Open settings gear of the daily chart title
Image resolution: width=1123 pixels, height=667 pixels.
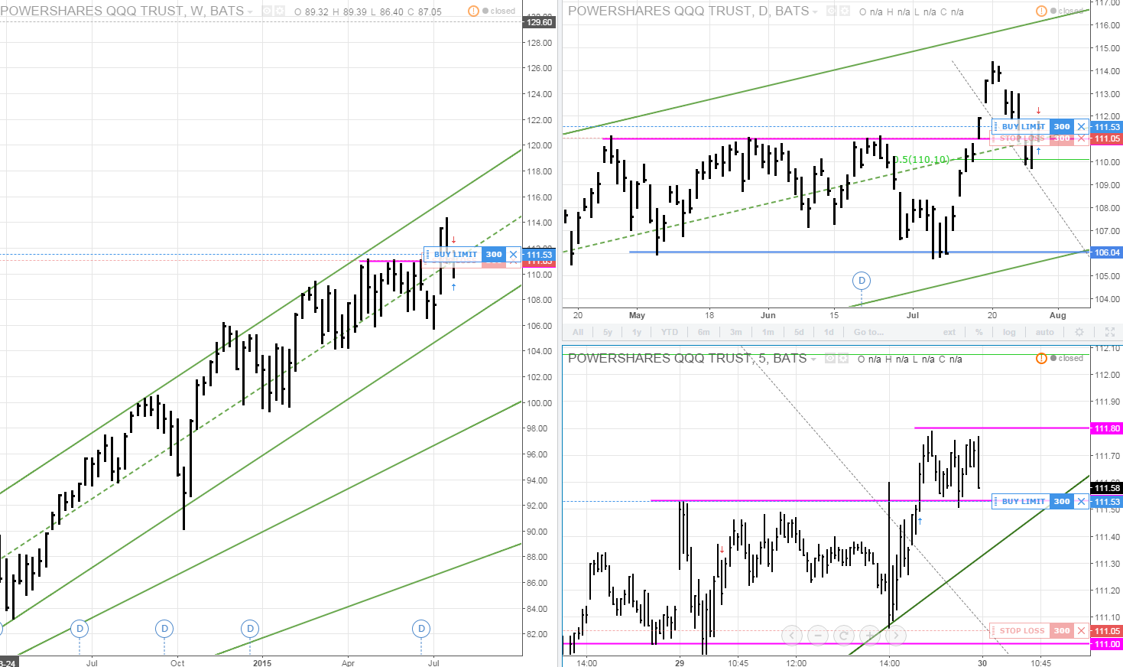[844, 11]
